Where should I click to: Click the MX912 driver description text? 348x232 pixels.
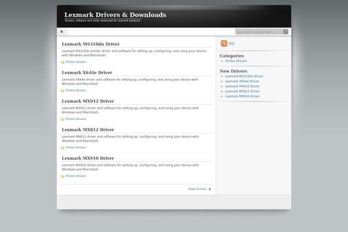(130, 110)
